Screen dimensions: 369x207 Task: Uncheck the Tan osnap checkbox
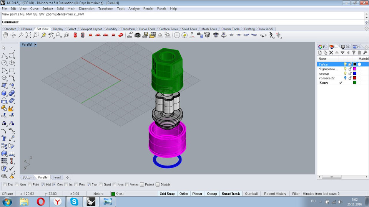89,185
